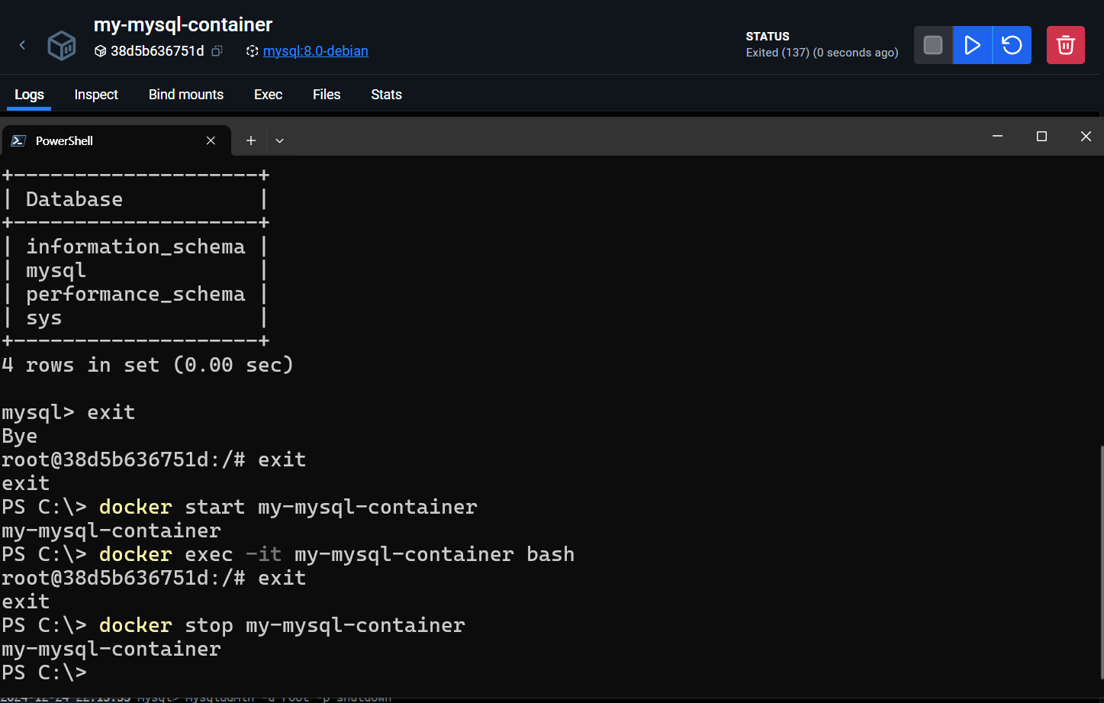Select the PowerShell terminal tab
Screen dimensions: 1104x703
pyautogui.click(x=116, y=140)
